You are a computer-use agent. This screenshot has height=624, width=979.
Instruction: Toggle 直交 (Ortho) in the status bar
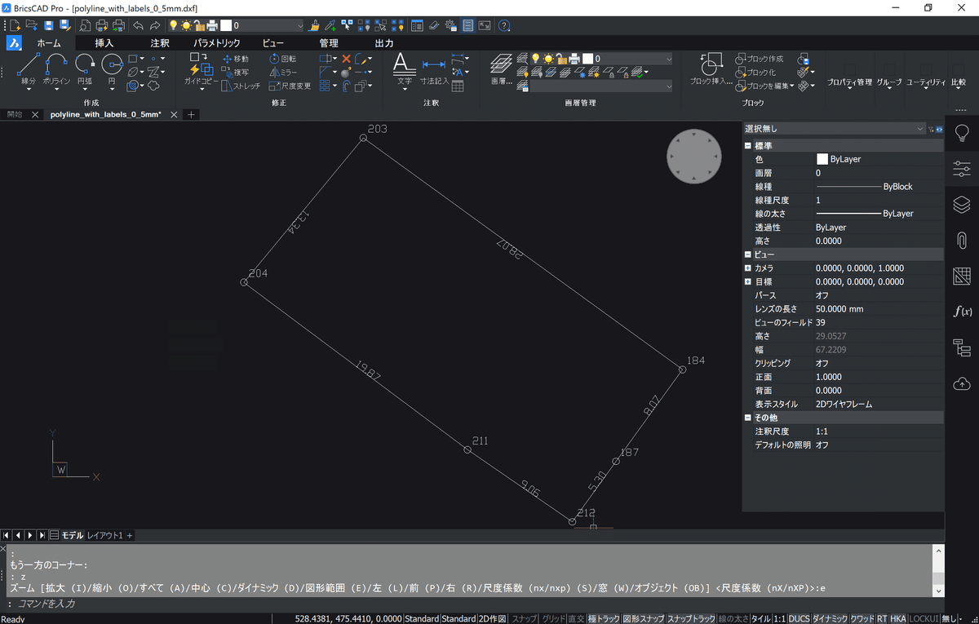pos(576,618)
